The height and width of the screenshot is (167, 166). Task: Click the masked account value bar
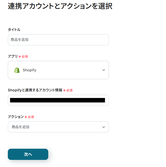pyautogui.click(x=57, y=100)
